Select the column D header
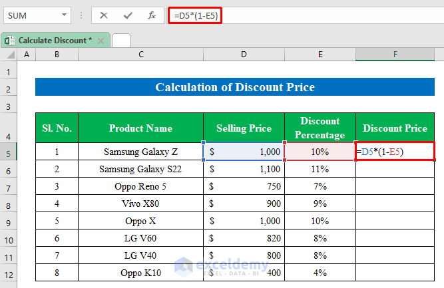Screen dimensions: 444x288 (244, 54)
